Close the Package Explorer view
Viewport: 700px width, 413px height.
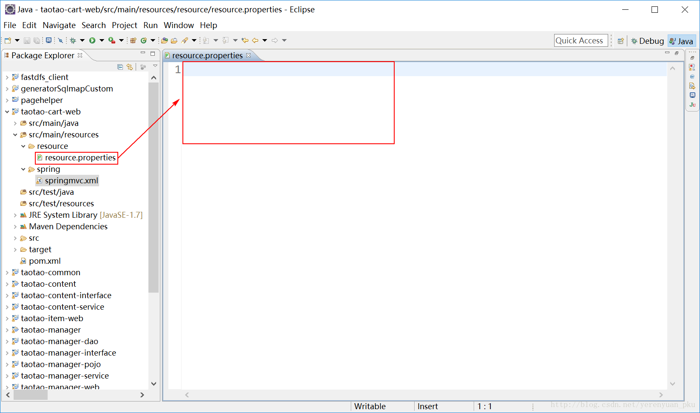coord(80,55)
